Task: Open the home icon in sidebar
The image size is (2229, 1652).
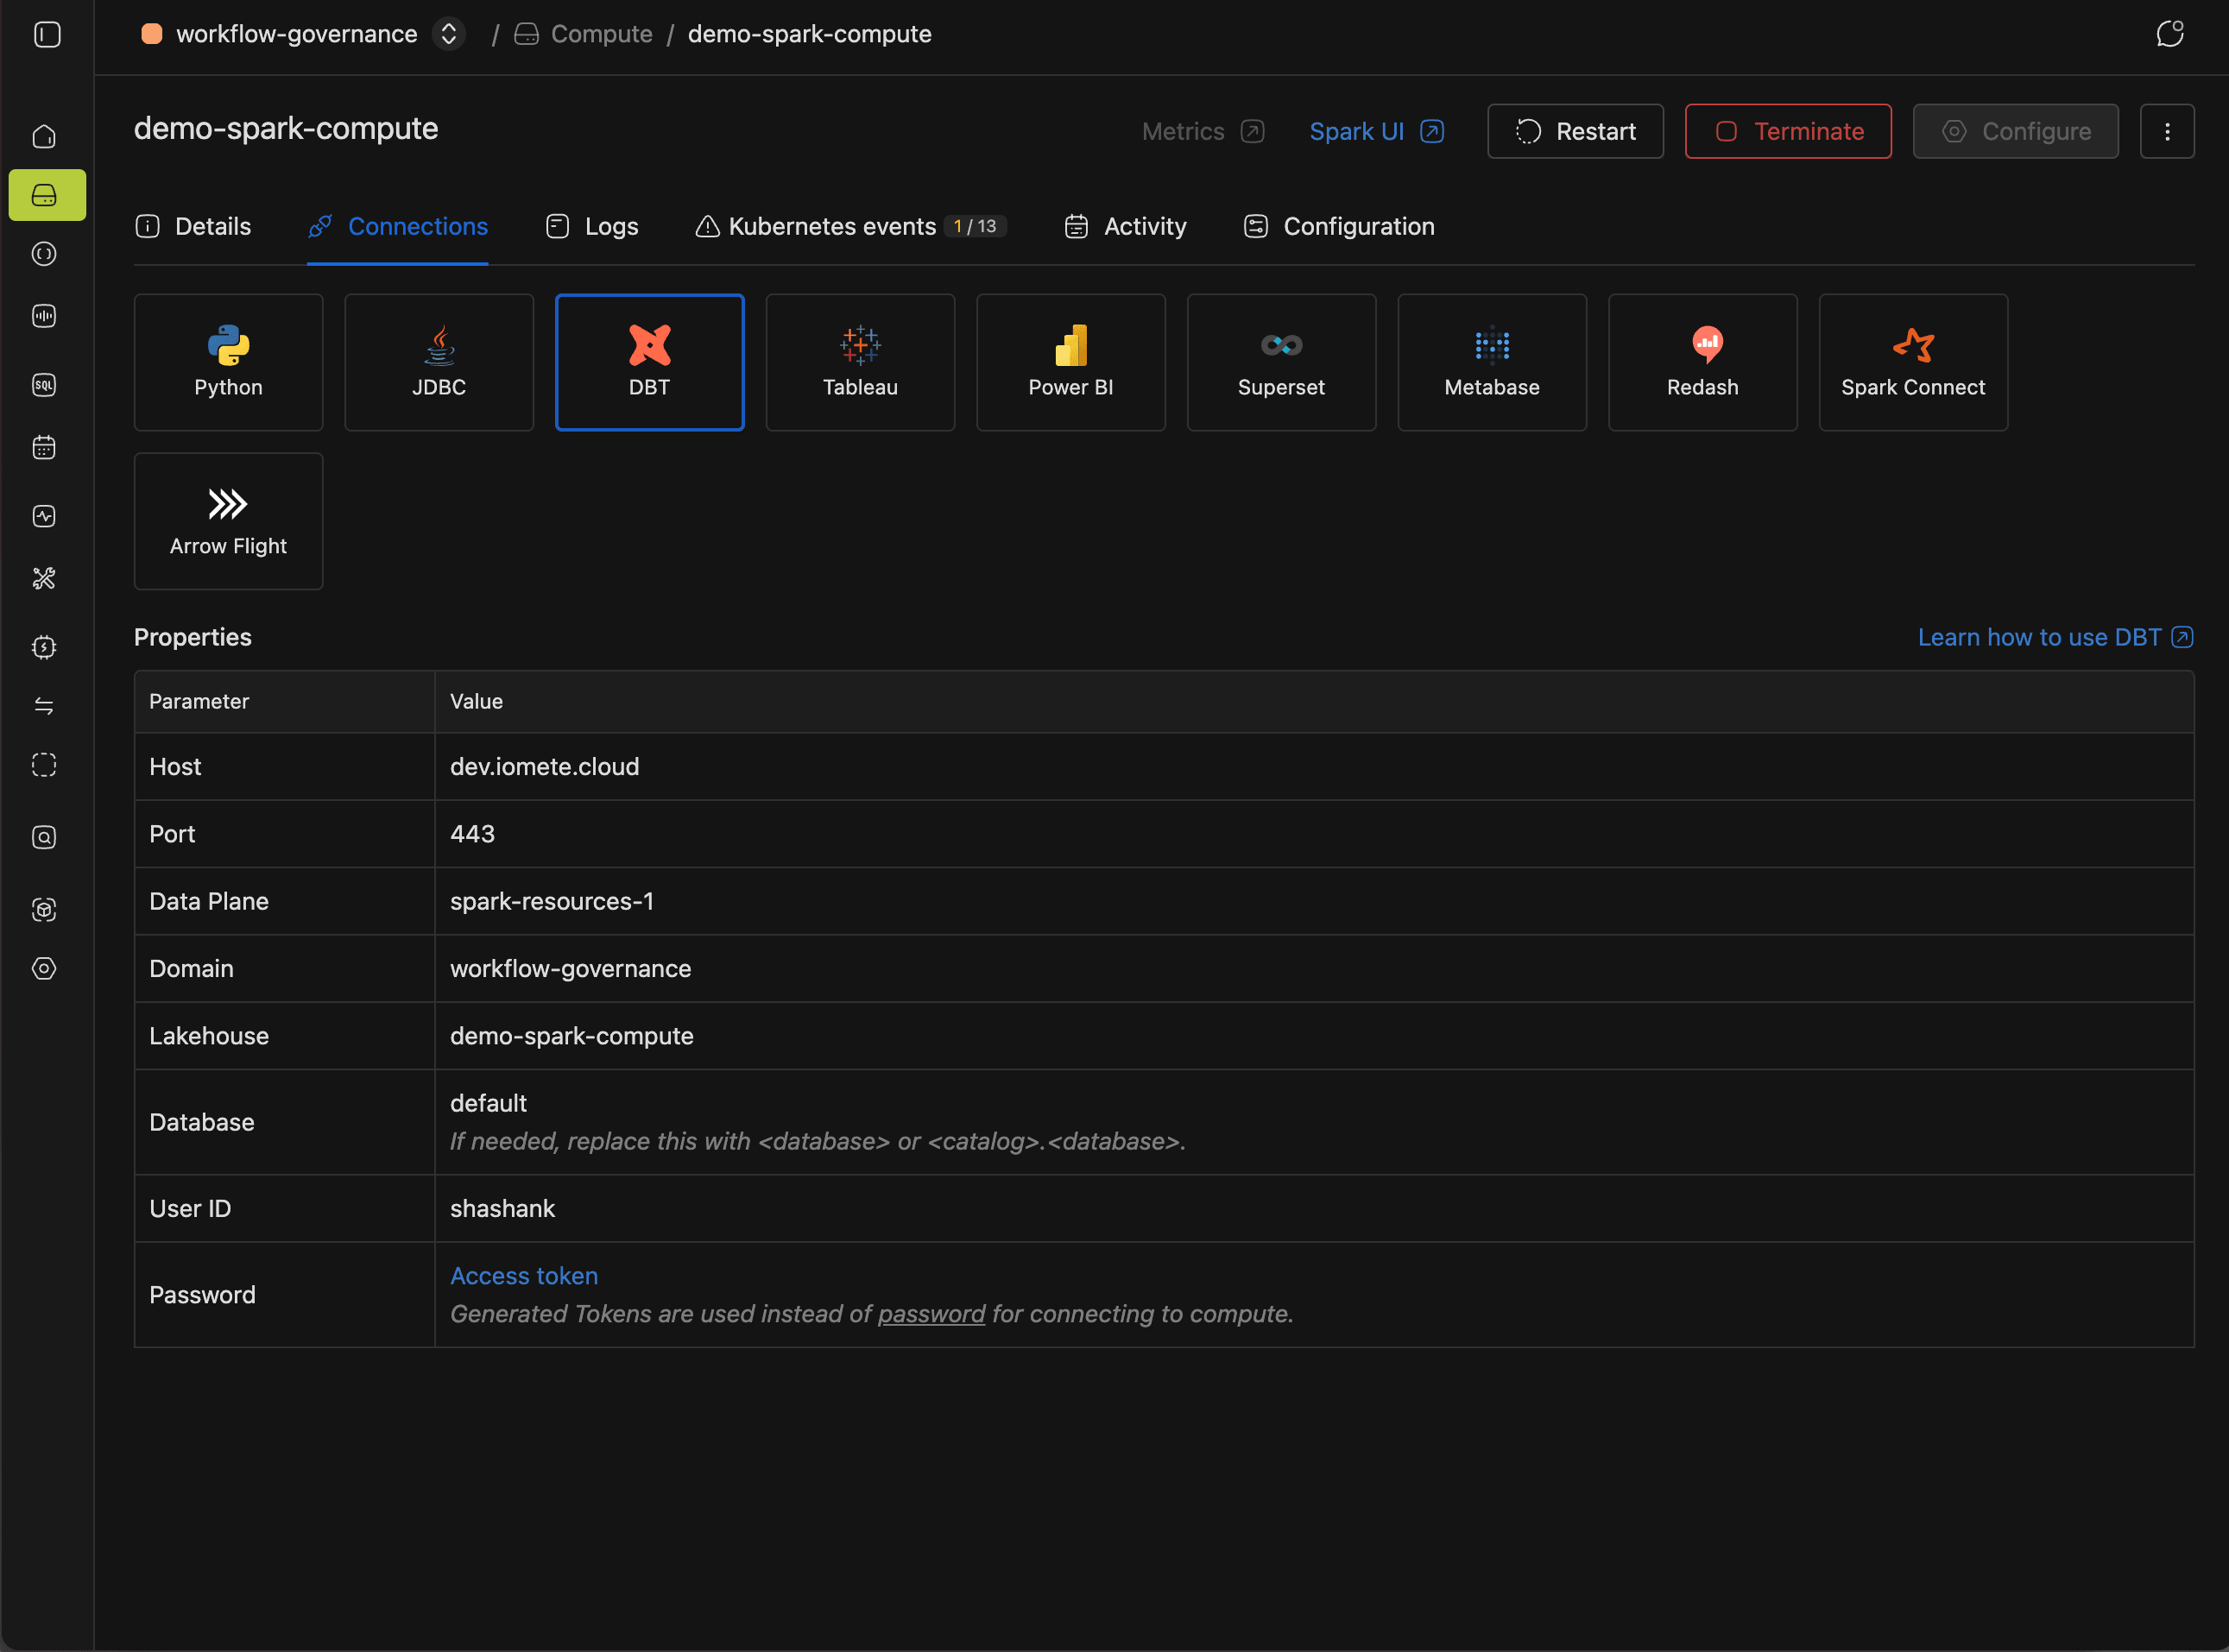Action: [44, 136]
